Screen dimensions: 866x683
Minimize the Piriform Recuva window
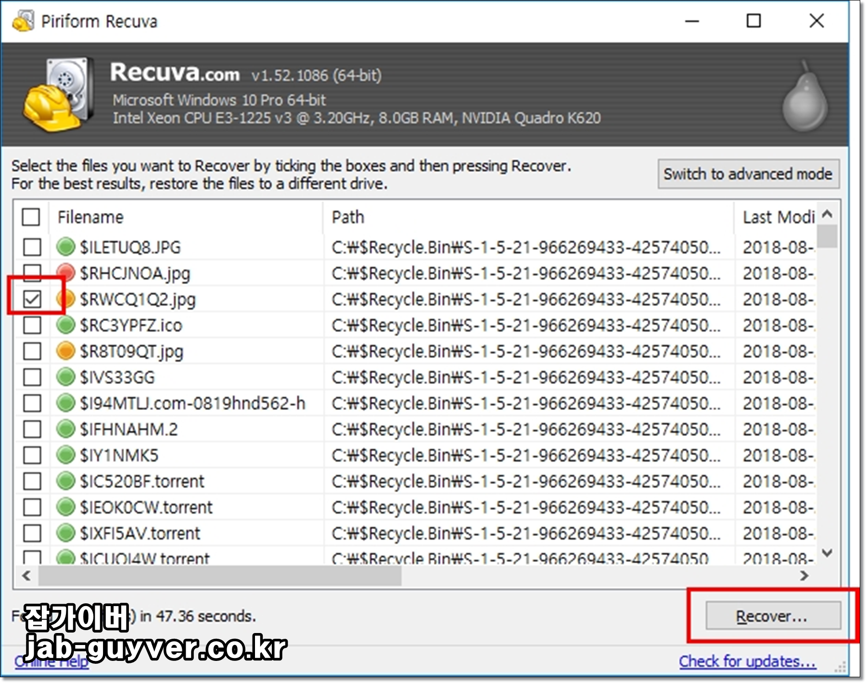692,21
